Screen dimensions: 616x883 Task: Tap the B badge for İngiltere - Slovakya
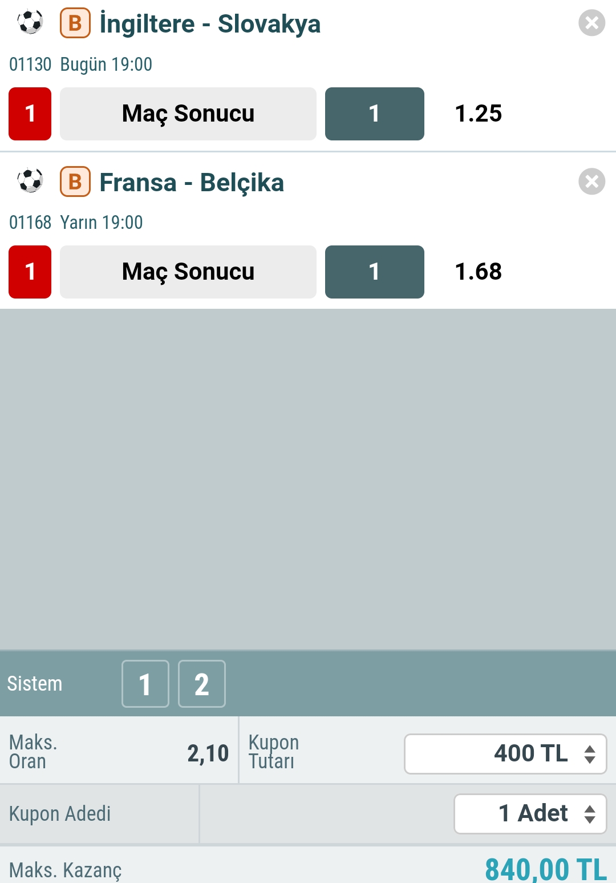(x=75, y=23)
